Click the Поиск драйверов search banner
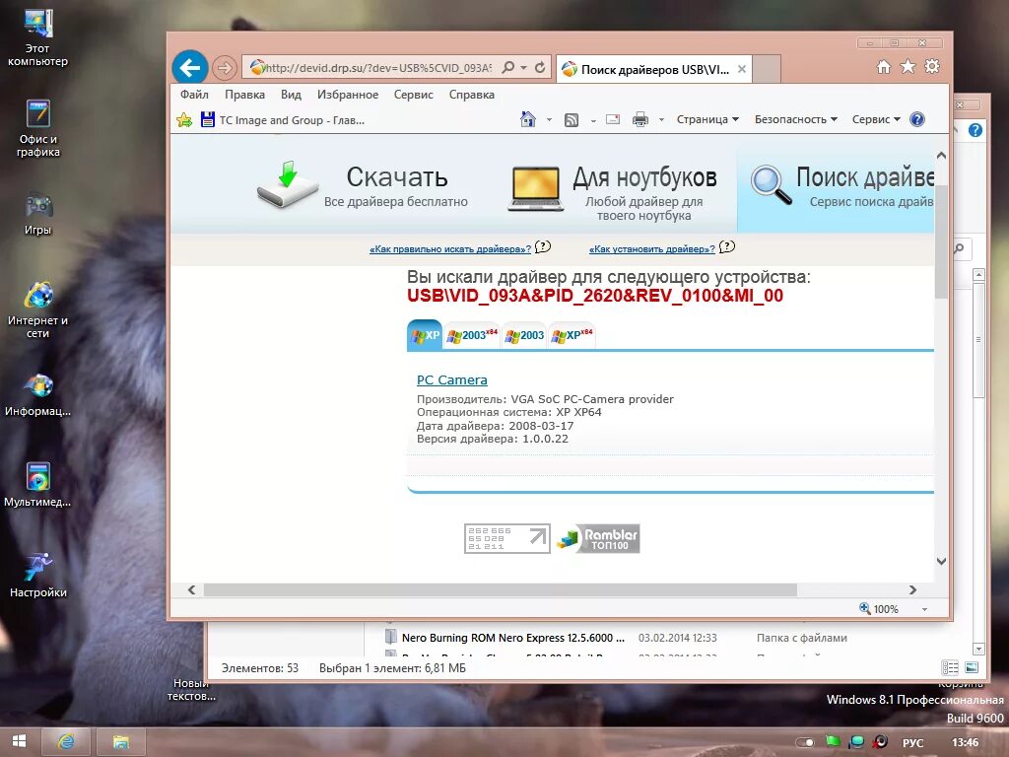Screen dimensions: 1009x757 point(837,186)
